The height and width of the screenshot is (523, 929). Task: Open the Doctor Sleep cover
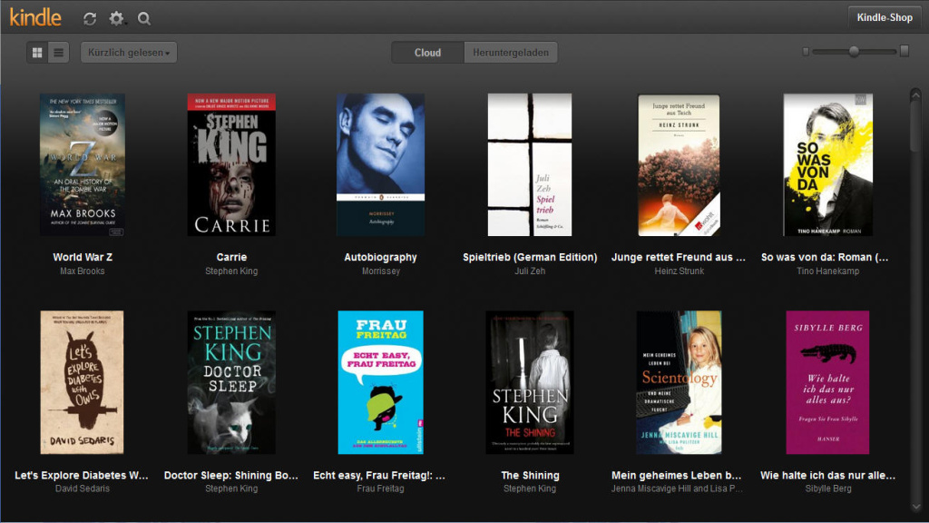[x=231, y=382]
